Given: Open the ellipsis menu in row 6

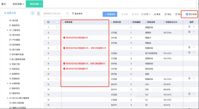Looking at the screenshot, I should pos(194,53).
